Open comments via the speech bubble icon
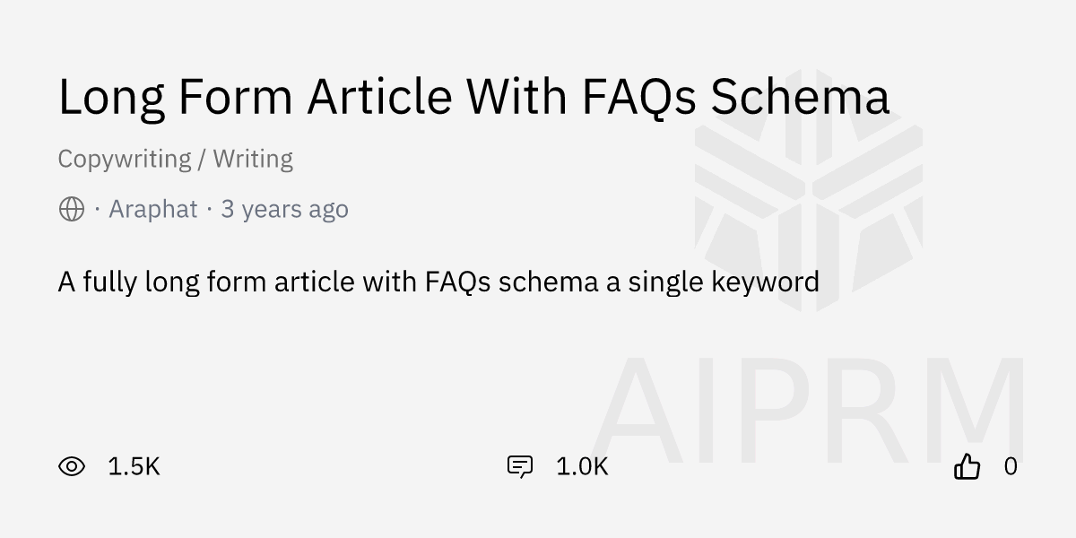Screen dimensions: 1076x538 coord(520,466)
